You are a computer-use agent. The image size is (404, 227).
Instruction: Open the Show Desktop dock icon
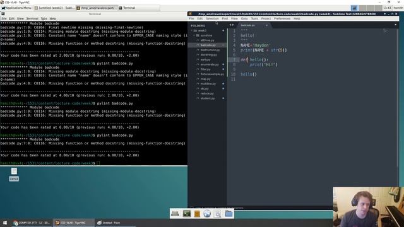175,214
